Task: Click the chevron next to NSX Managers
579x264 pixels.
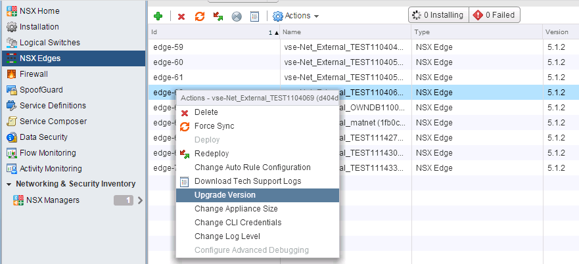Action: [x=140, y=200]
